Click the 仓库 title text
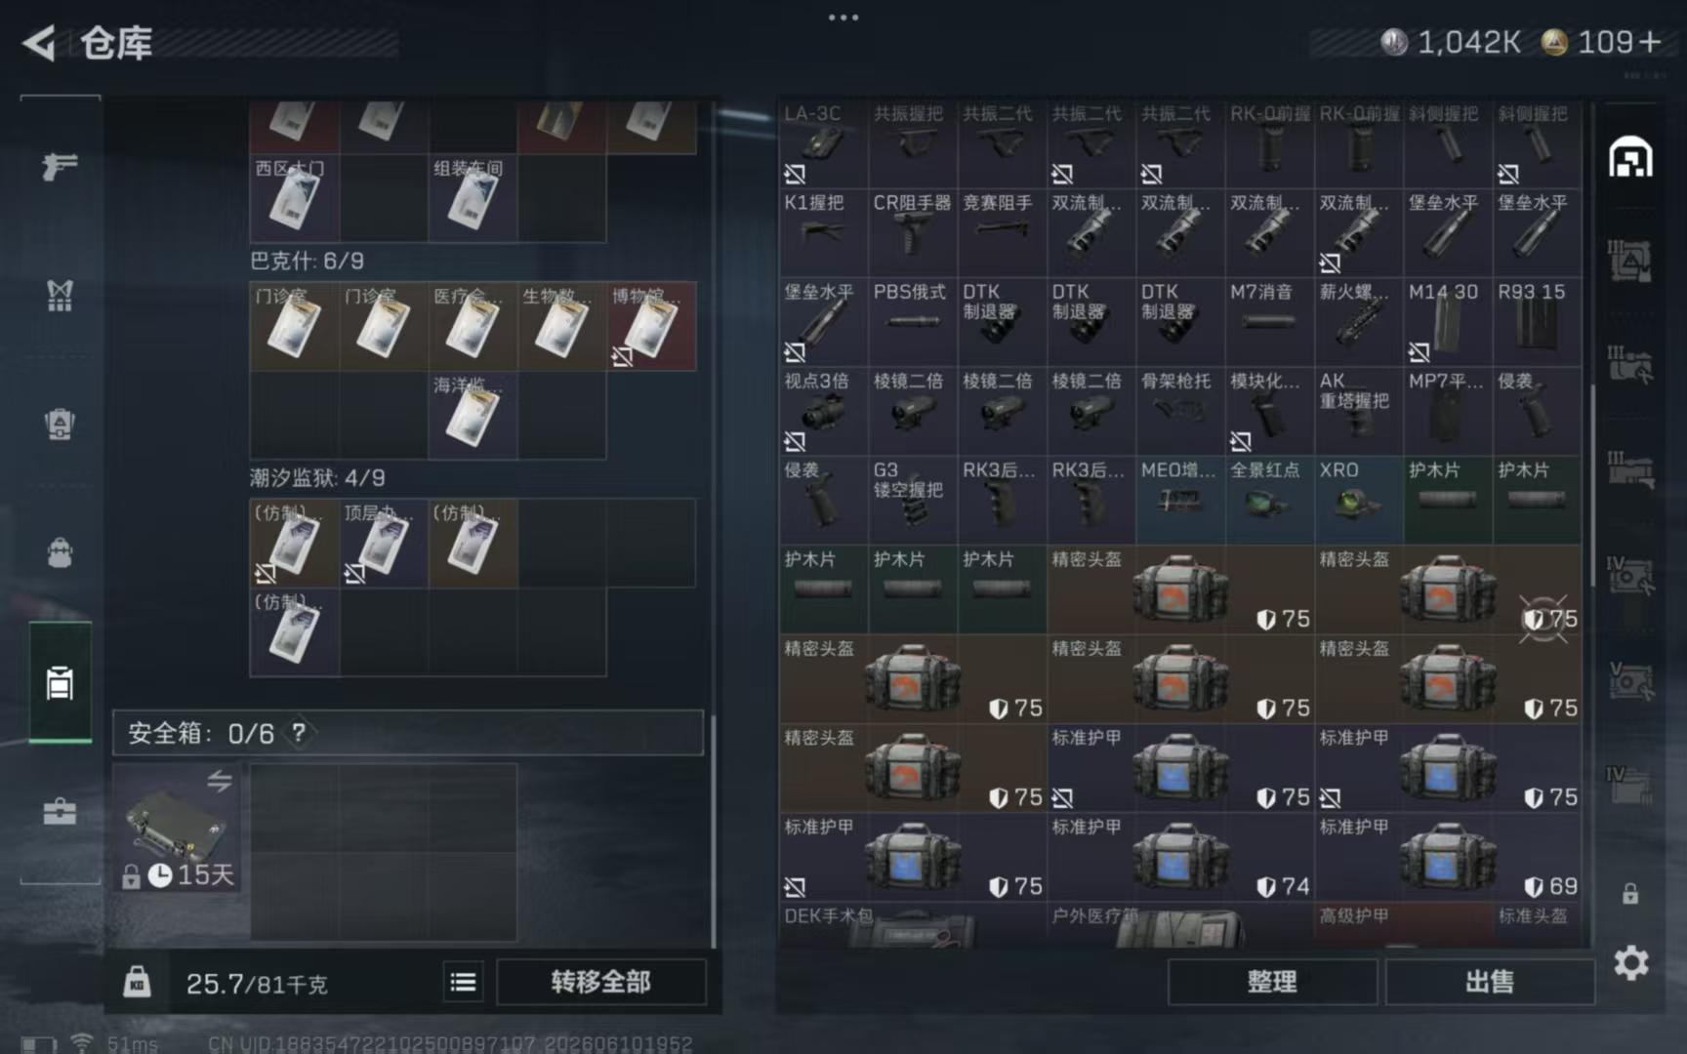The image size is (1687, 1054). (116, 43)
